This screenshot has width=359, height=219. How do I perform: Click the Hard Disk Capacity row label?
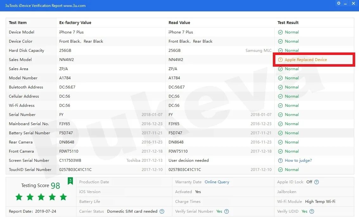[26, 51]
